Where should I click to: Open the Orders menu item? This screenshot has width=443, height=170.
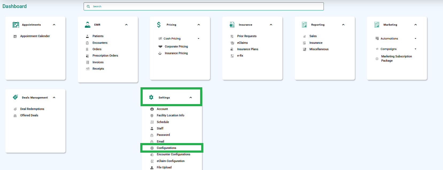coord(97,49)
